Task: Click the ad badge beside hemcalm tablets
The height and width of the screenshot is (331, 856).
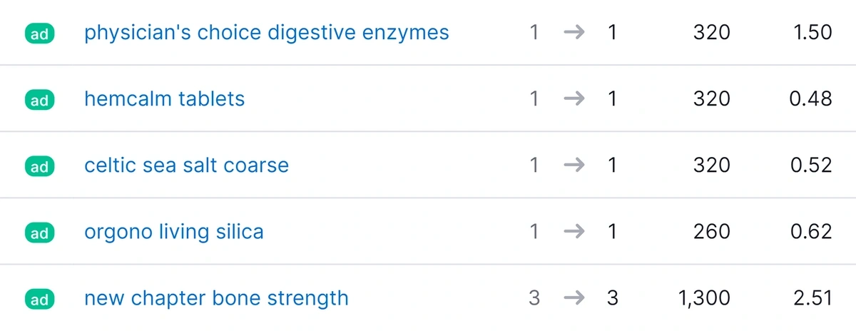Action: click(40, 100)
